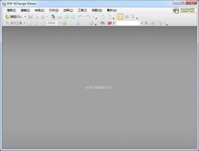Expand the Undo history dropdown arrow
Viewport: 199px width, 151px height.
point(84,17)
